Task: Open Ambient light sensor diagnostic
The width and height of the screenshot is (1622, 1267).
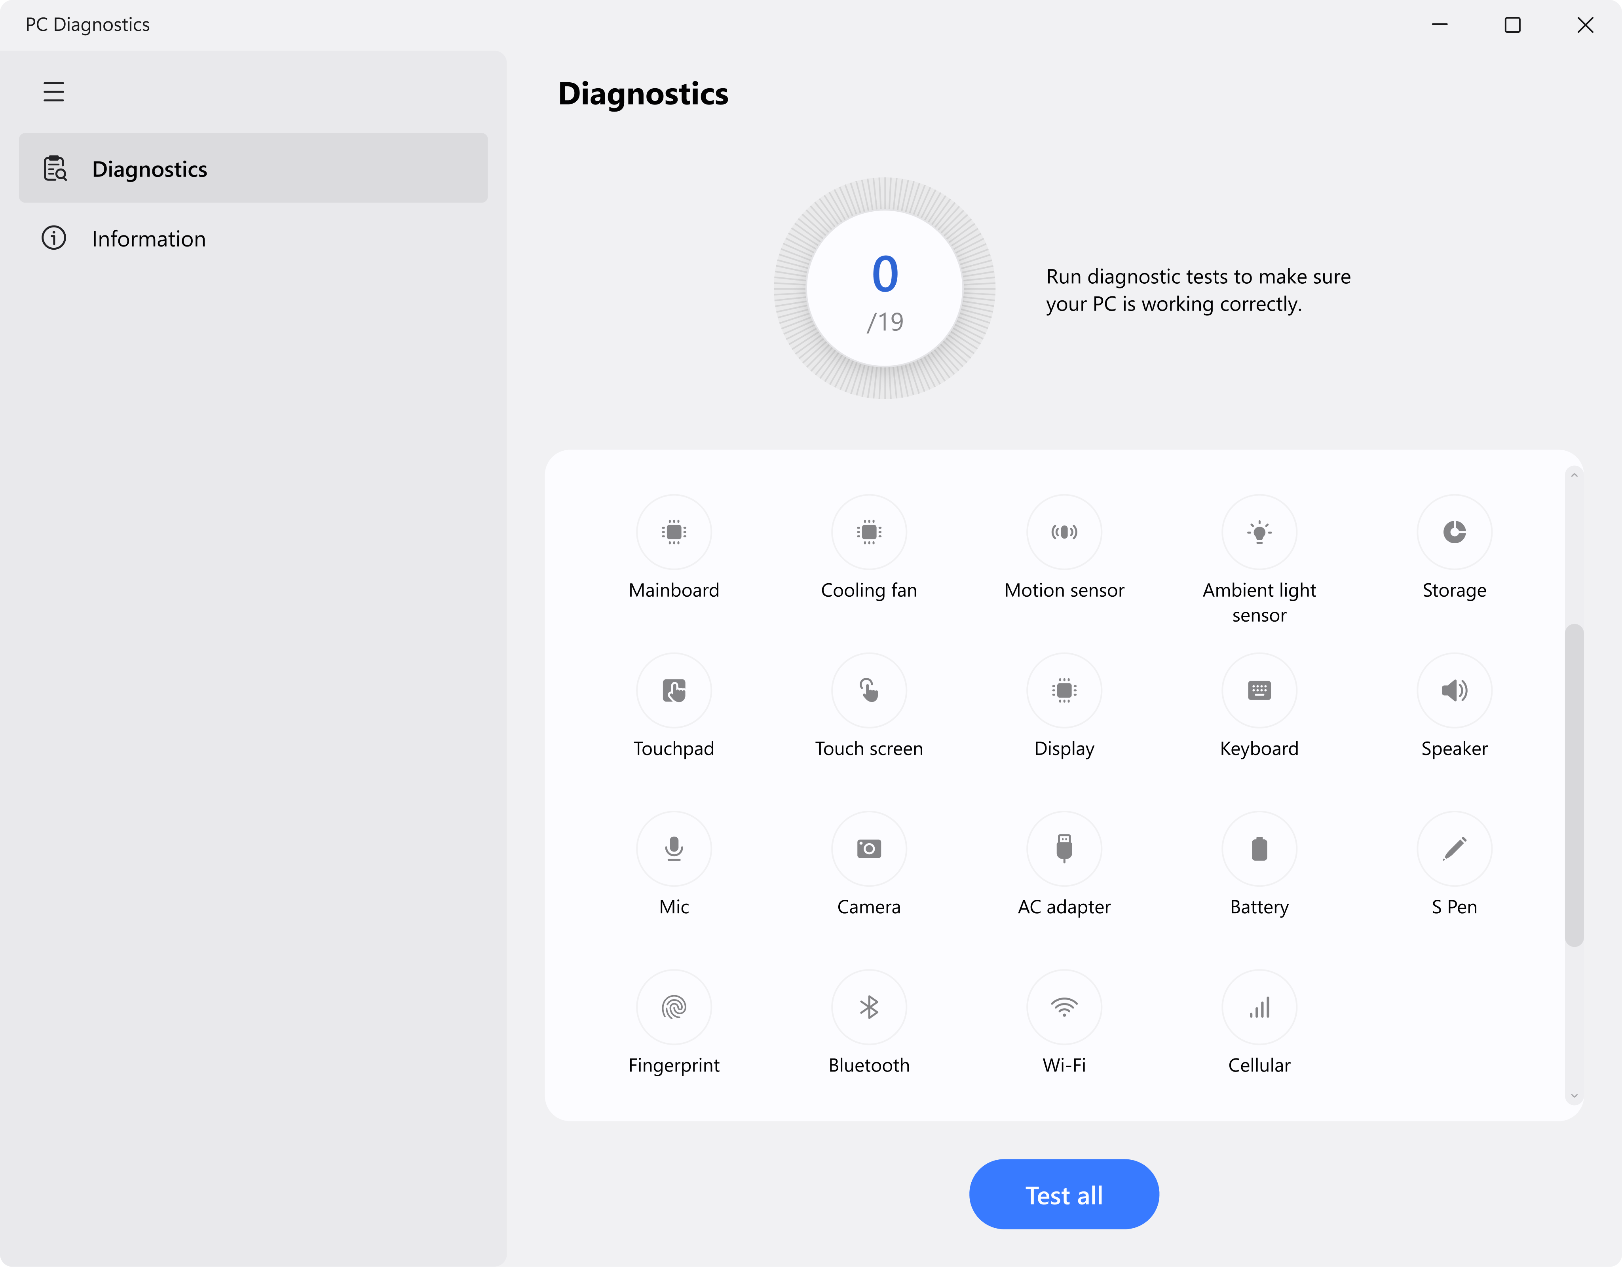Action: pyautogui.click(x=1259, y=532)
